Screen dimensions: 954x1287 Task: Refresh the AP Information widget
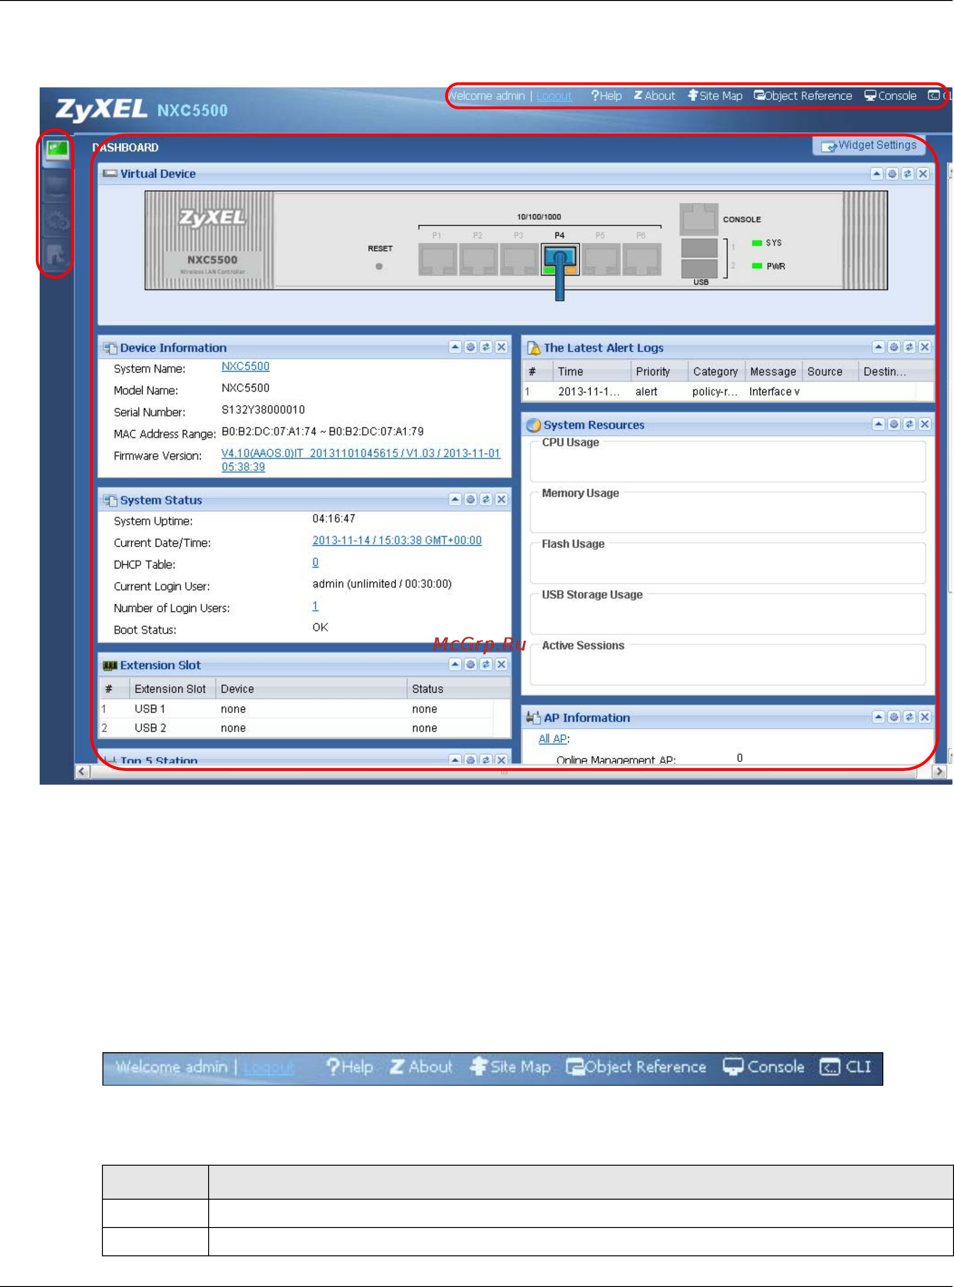click(x=910, y=718)
